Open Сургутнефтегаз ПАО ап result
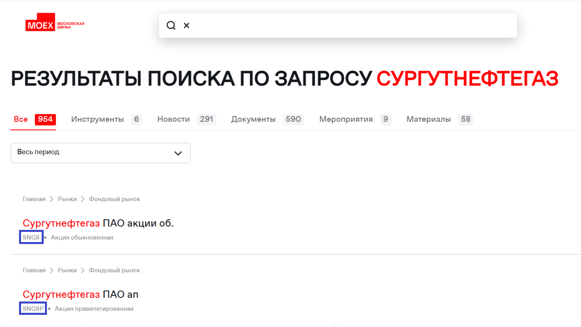Image resolution: width=581 pixels, height=327 pixels. [x=81, y=295]
